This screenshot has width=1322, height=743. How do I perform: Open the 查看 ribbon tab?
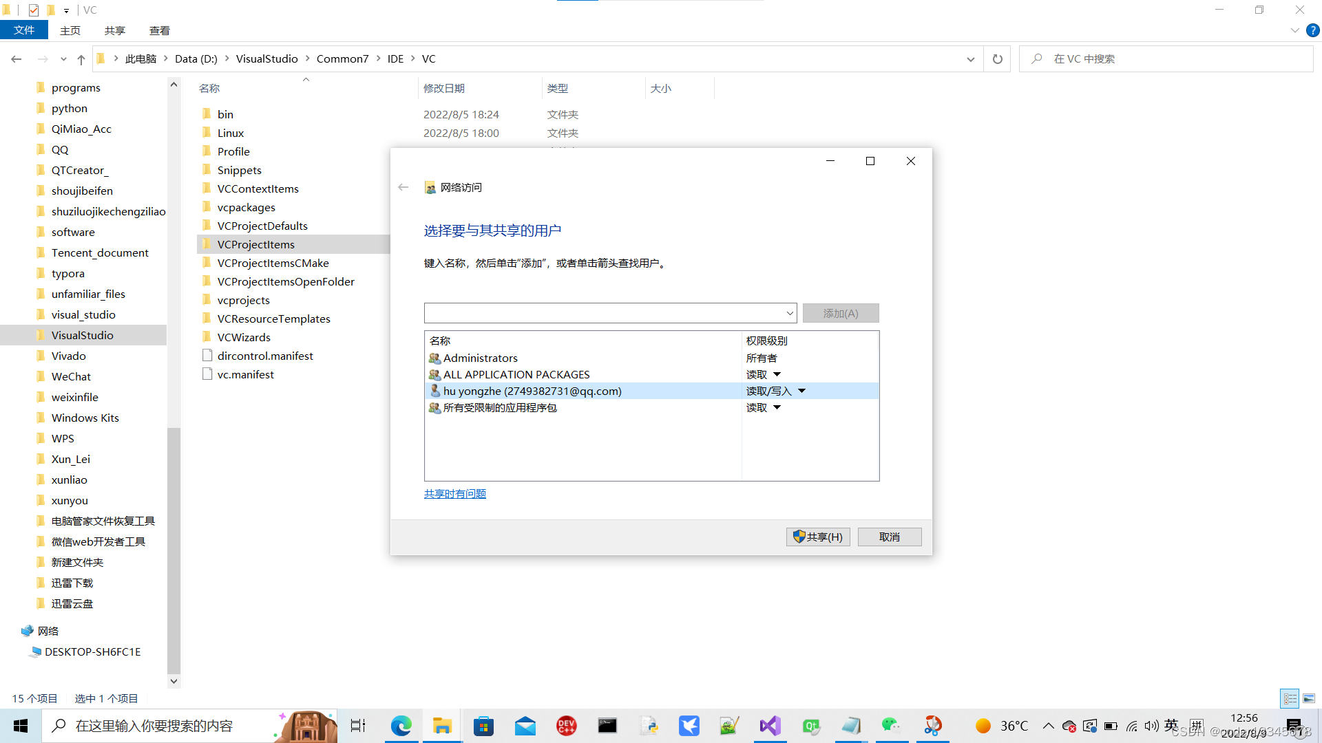[159, 30]
